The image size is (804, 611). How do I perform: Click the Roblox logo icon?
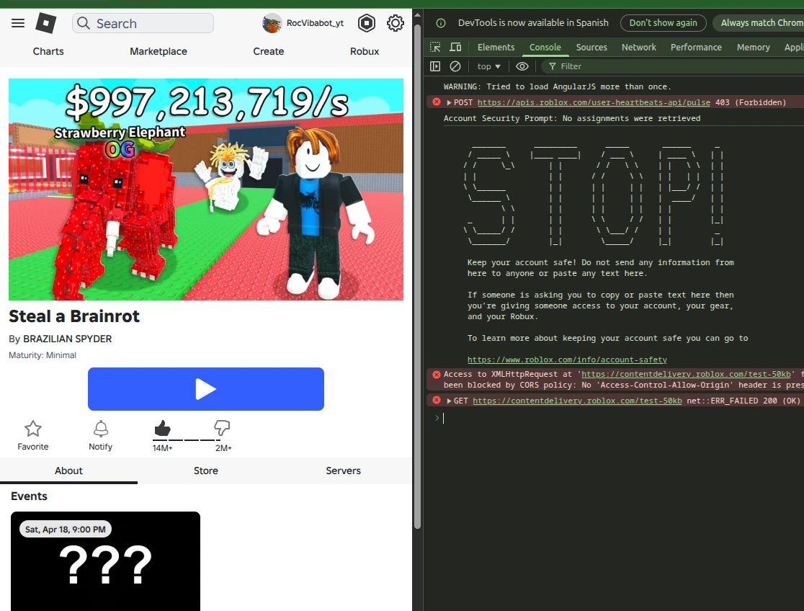45,22
